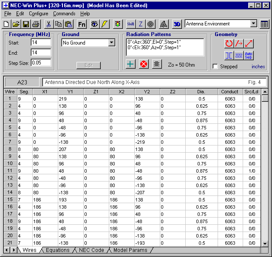Toggle the Stepped checkbox

[x=215, y=67]
